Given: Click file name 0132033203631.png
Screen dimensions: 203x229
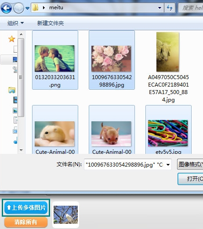Looking at the screenshot, I should click(55, 81).
